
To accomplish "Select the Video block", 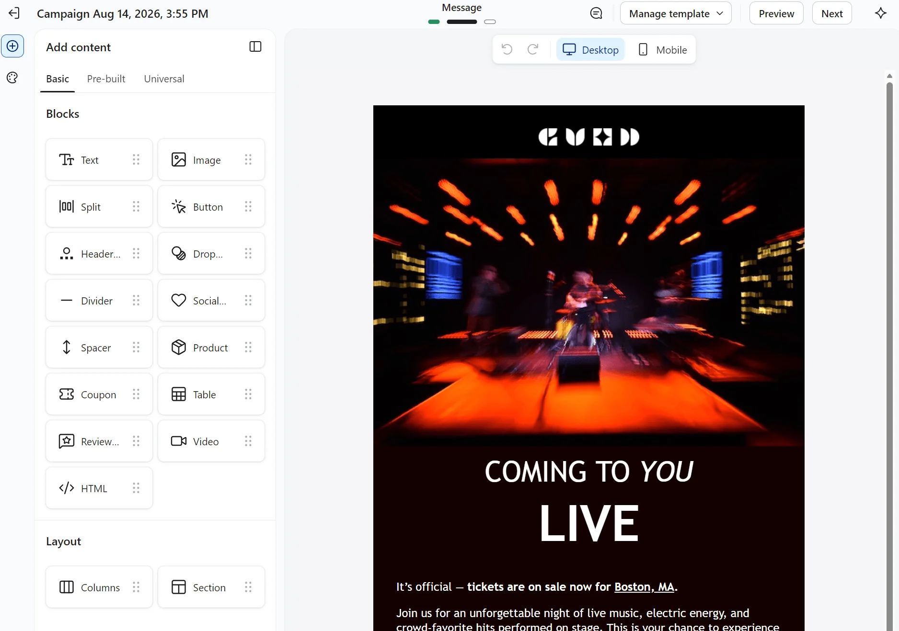I will pos(211,441).
